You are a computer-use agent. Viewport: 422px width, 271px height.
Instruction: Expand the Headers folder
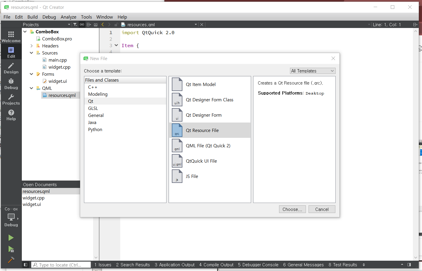click(x=32, y=46)
